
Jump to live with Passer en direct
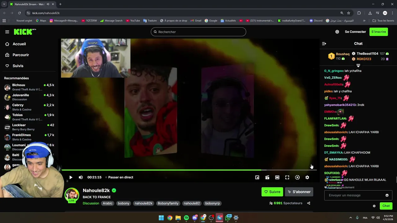(119, 177)
